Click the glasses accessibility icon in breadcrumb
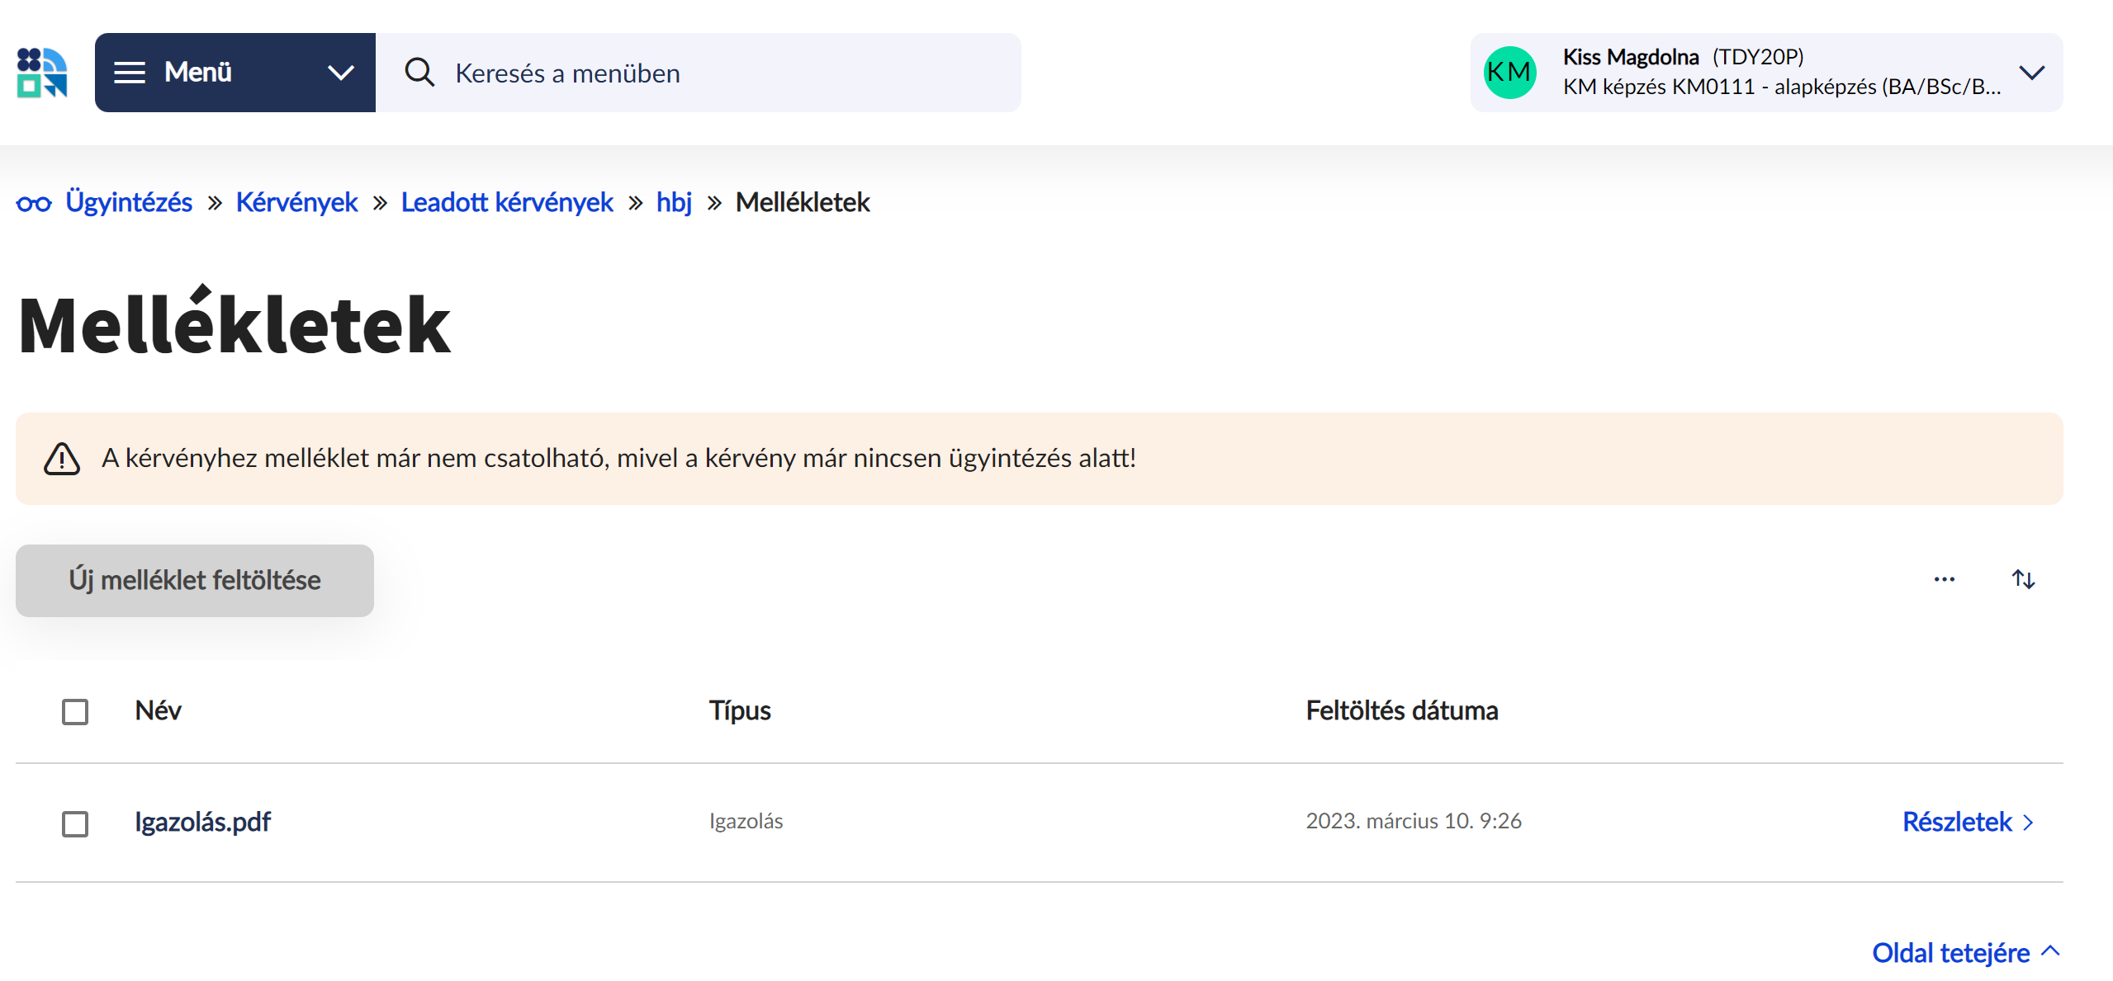2113x981 pixels. [34, 203]
